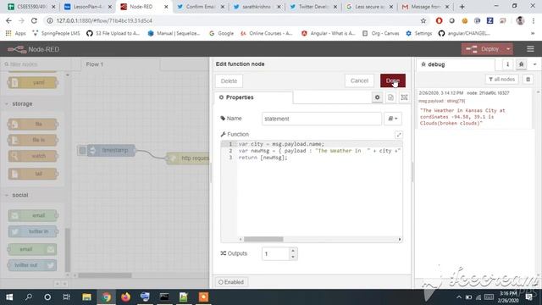Select the twitter out palette node
The height and width of the screenshot is (305, 542).
32,265
